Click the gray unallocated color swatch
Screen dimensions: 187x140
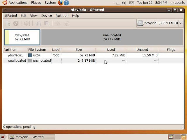(30, 61)
